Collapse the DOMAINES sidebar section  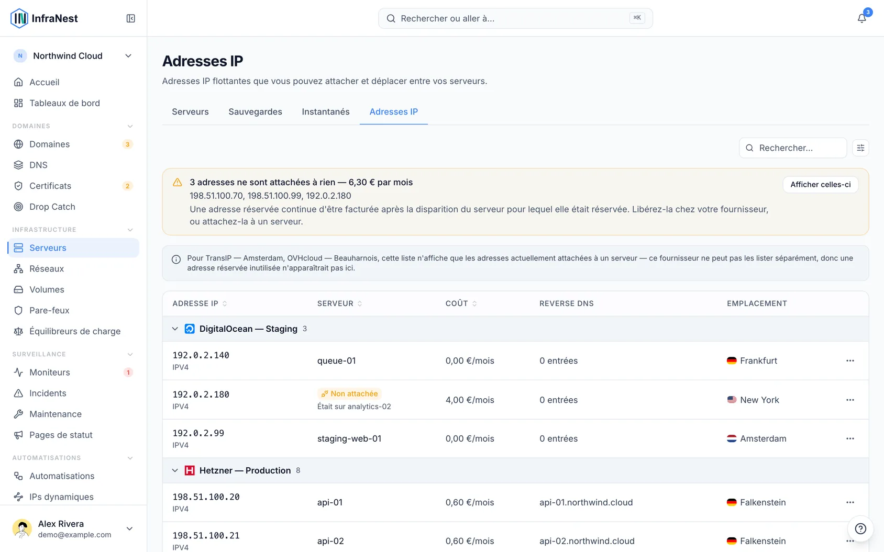[130, 126]
